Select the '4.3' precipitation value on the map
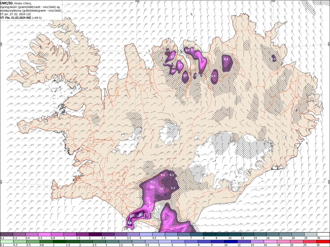 (x=141, y=214)
